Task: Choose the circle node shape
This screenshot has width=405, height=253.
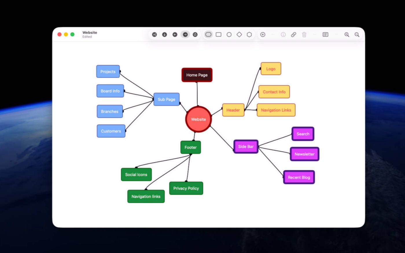Action: pyautogui.click(x=229, y=34)
